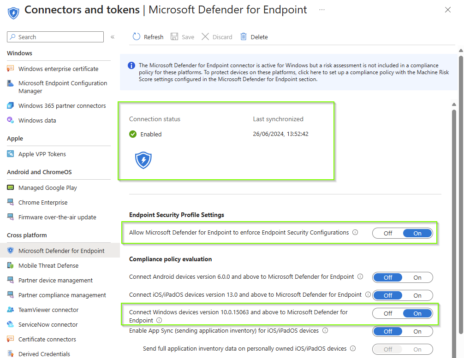Click the Refresh toolbar icon
Image resolution: width=464 pixels, height=358 pixels.
[136, 37]
